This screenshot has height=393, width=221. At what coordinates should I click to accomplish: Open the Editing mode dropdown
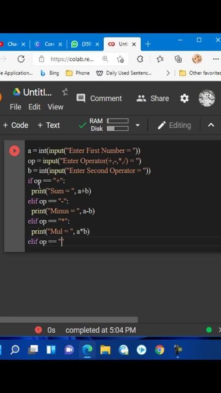(174, 125)
